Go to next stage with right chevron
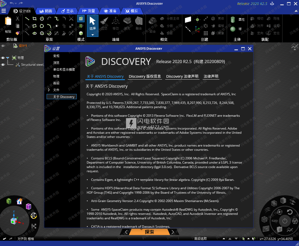 (173, 232)
